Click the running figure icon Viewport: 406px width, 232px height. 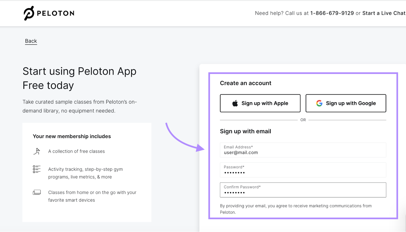click(x=37, y=151)
